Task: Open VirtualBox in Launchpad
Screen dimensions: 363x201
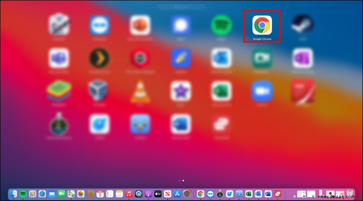Action: coord(98,91)
